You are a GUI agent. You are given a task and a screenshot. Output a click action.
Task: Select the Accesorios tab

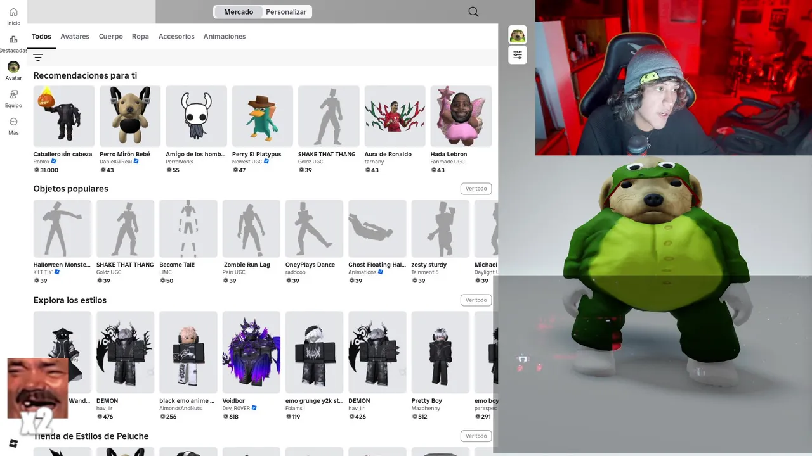coord(176,37)
